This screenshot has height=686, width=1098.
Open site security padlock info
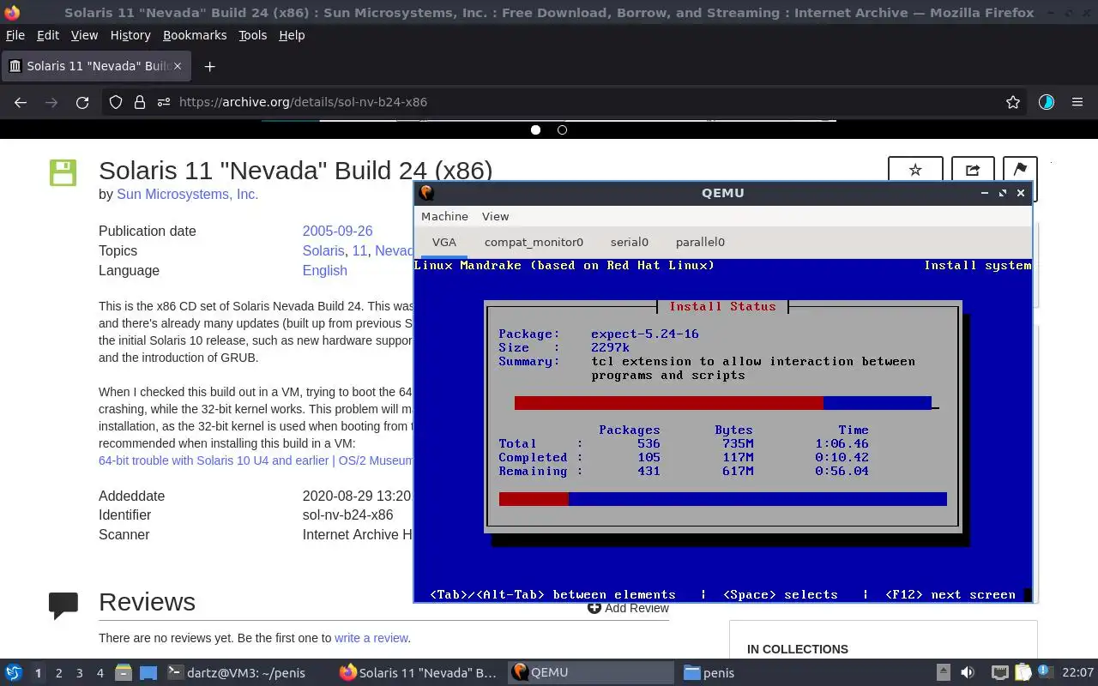tap(140, 102)
